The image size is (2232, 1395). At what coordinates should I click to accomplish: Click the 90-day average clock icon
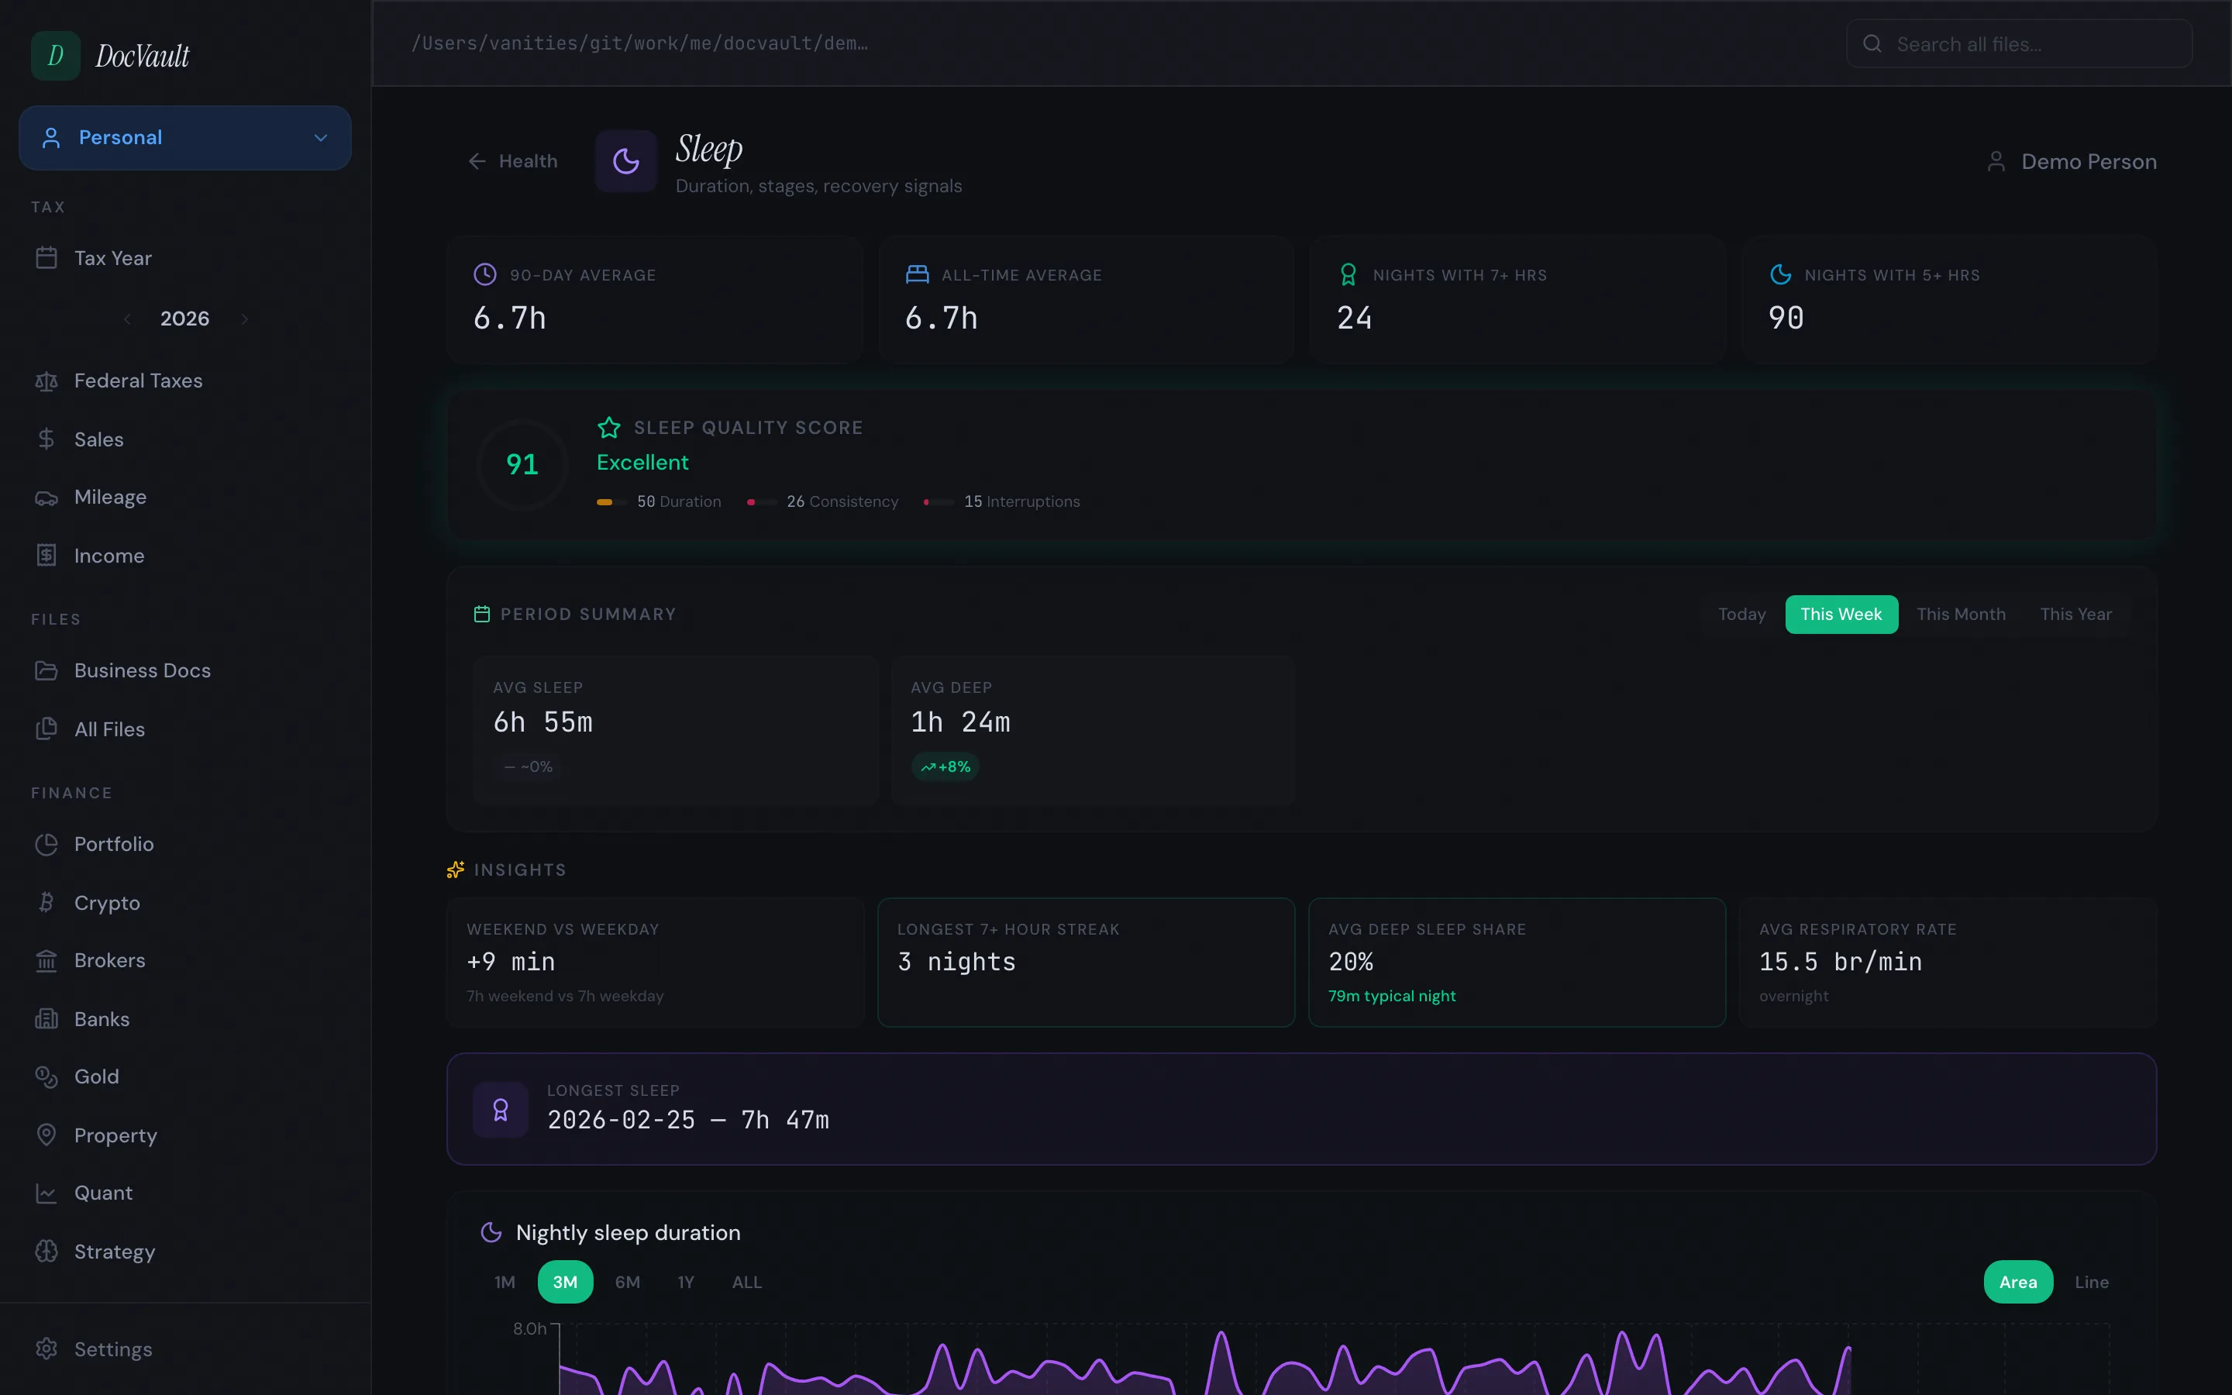point(485,274)
